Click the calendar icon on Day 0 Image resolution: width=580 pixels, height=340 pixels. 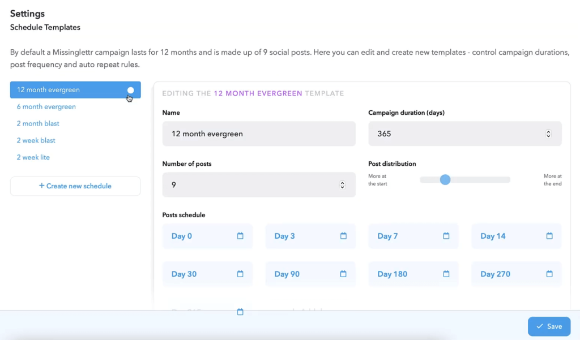[x=240, y=236]
